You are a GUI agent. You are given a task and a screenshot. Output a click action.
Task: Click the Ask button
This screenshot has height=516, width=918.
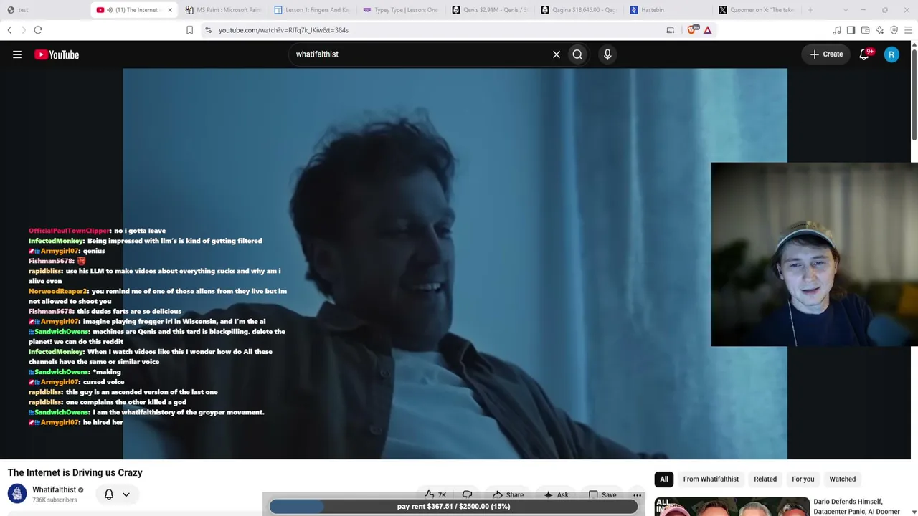pos(556,494)
